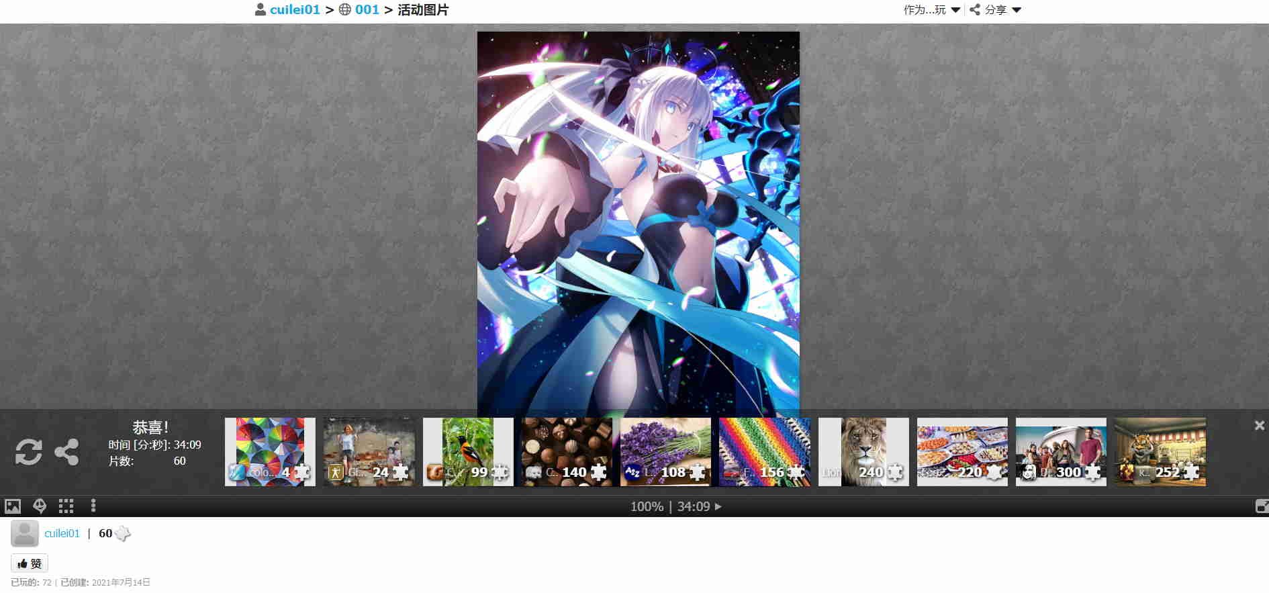Screen dimensions: 1269x593
Task: Toggle fullscreen with the bottom-right icon
Action: coord(1262,506)
